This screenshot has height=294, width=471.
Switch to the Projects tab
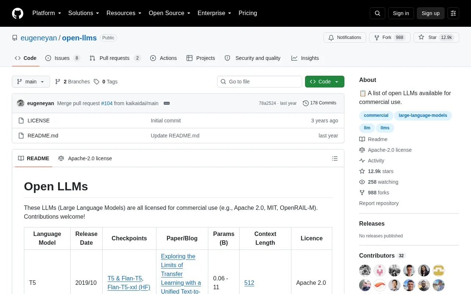pyautogui.click(x=201, y=58)
